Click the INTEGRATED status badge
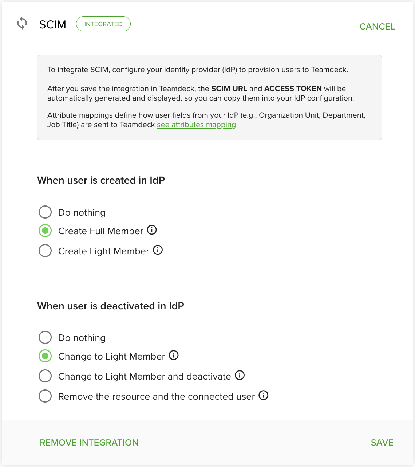The width and height of the screenshot is (415, 467). [103, 24]
